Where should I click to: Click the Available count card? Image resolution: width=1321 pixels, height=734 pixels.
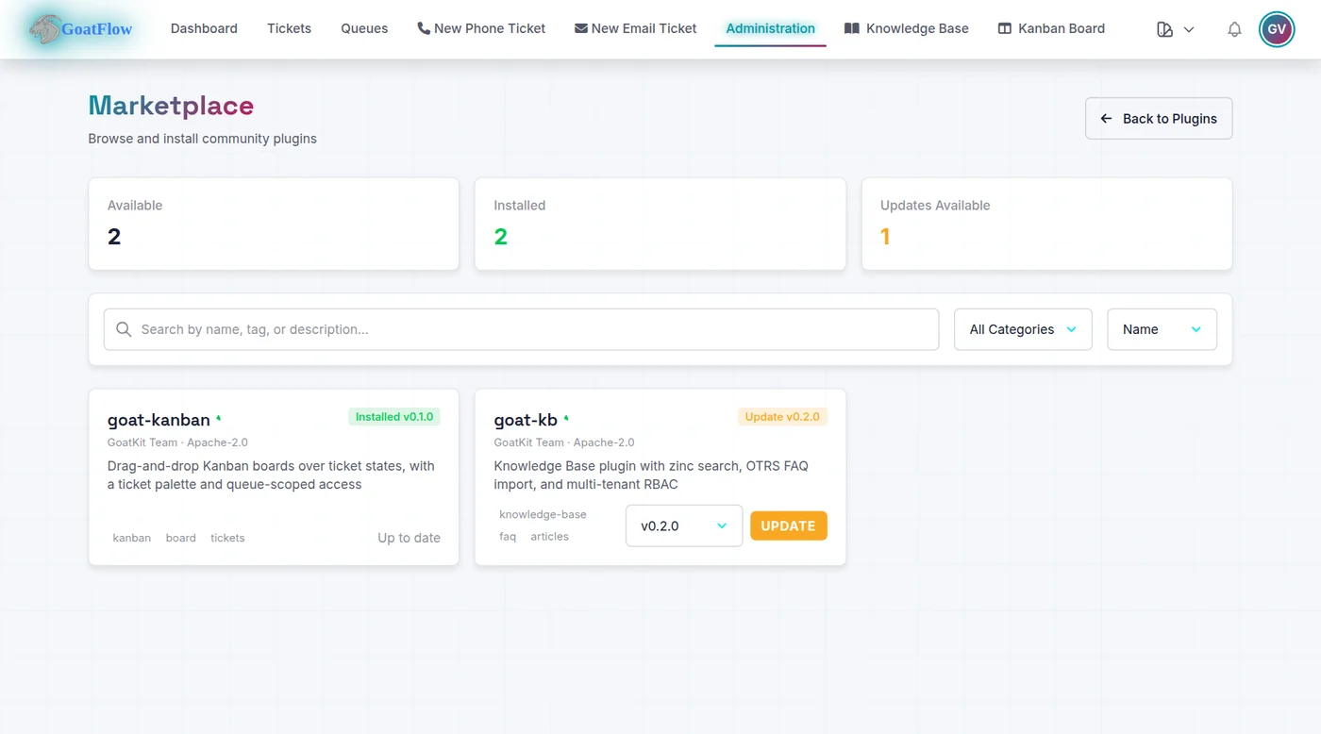pyautogui.click(x=274, y=224)
